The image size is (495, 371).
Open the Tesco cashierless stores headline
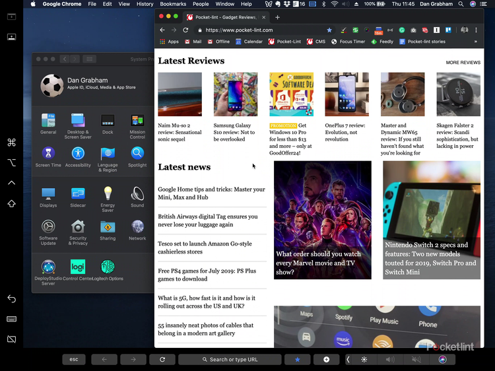(205, 248)
